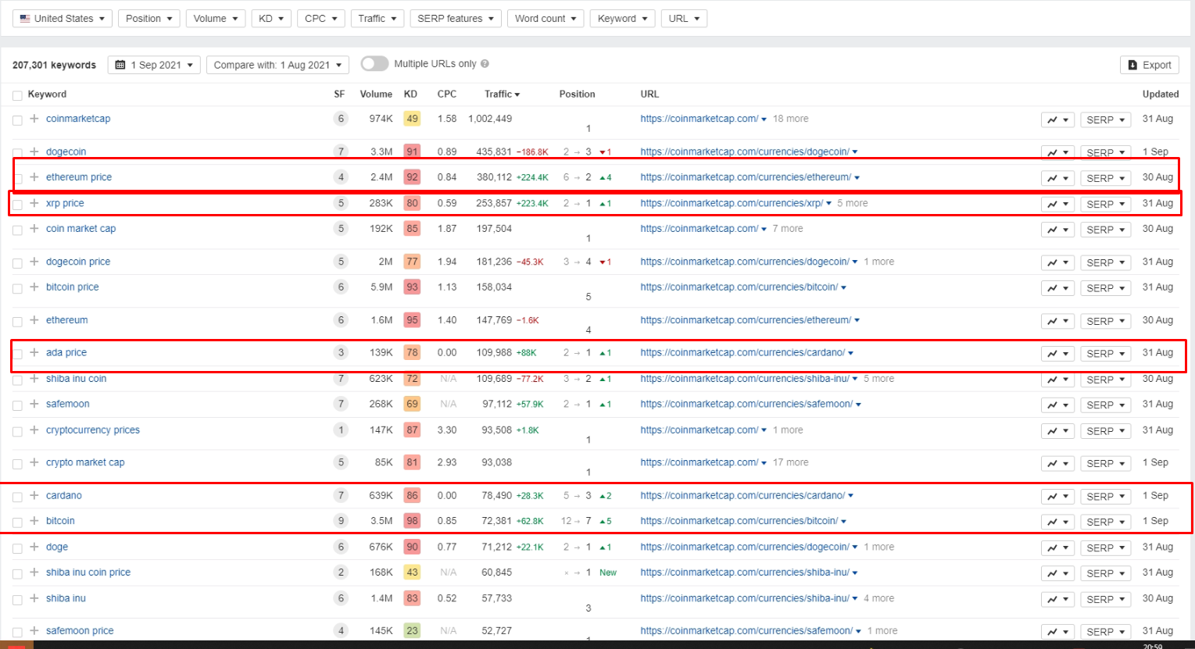Open the history chart for crypto market cap
1195x649 pixels.
tap(1057, 464)
